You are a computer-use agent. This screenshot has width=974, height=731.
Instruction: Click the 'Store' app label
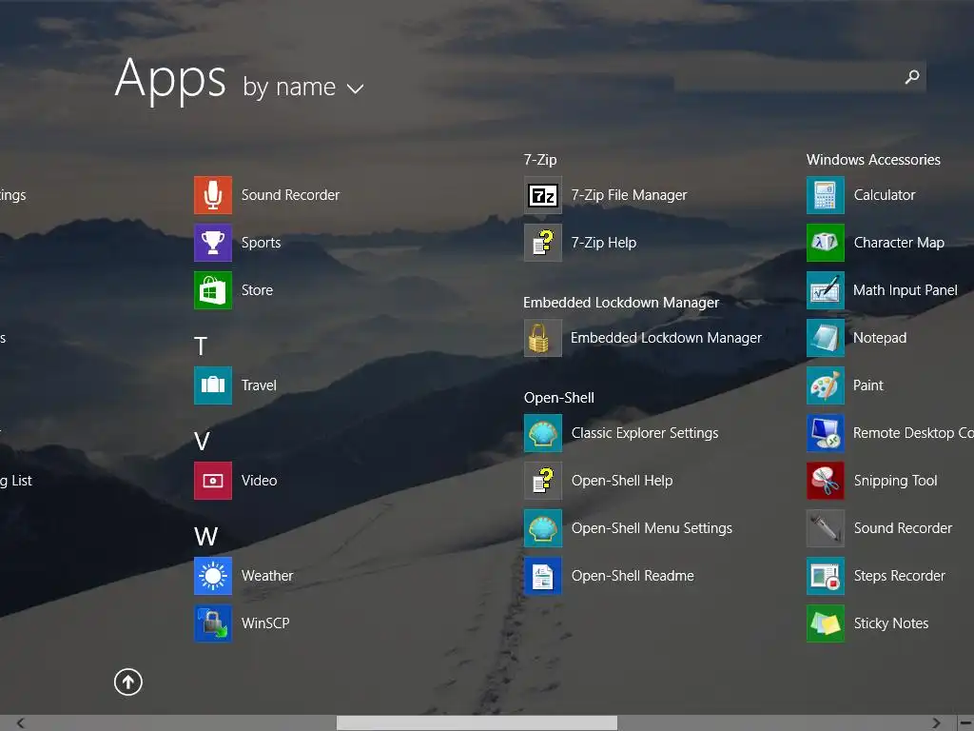(x=257, y=290)
